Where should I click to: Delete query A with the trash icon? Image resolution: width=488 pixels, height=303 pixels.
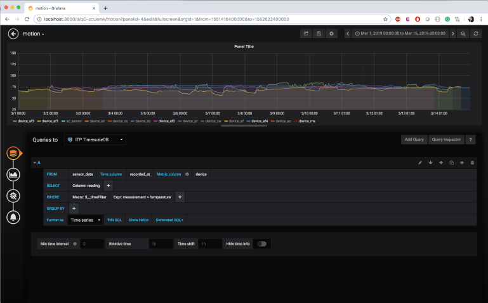[472, 163]
